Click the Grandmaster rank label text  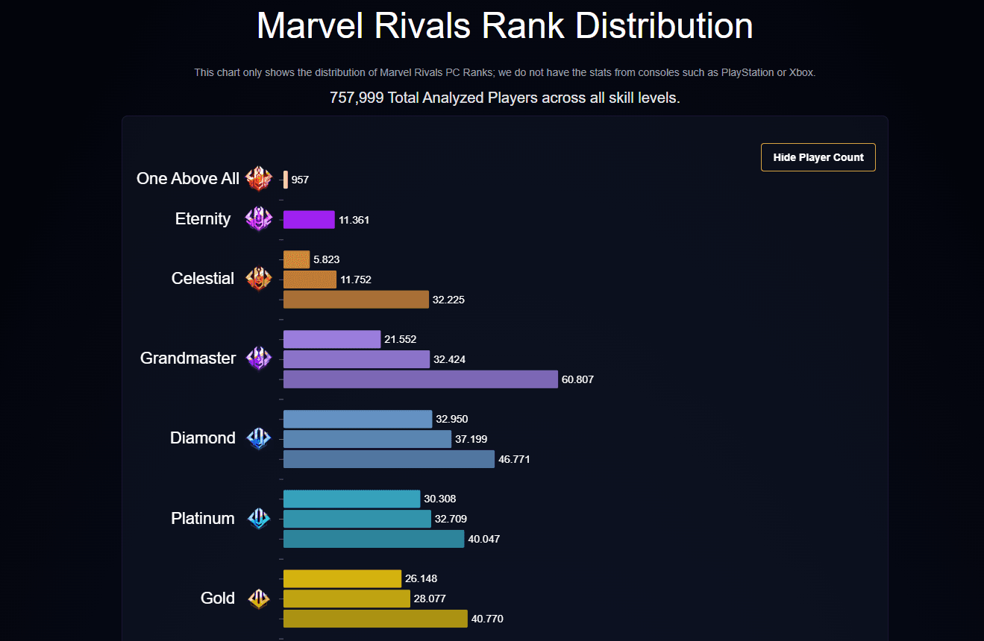click(x=188, y=359)
